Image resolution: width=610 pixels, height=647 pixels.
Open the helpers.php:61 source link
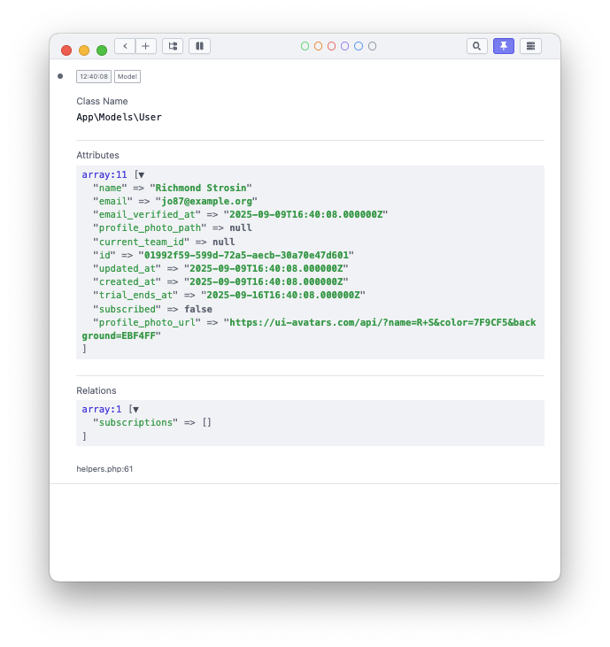coord(104,469)
